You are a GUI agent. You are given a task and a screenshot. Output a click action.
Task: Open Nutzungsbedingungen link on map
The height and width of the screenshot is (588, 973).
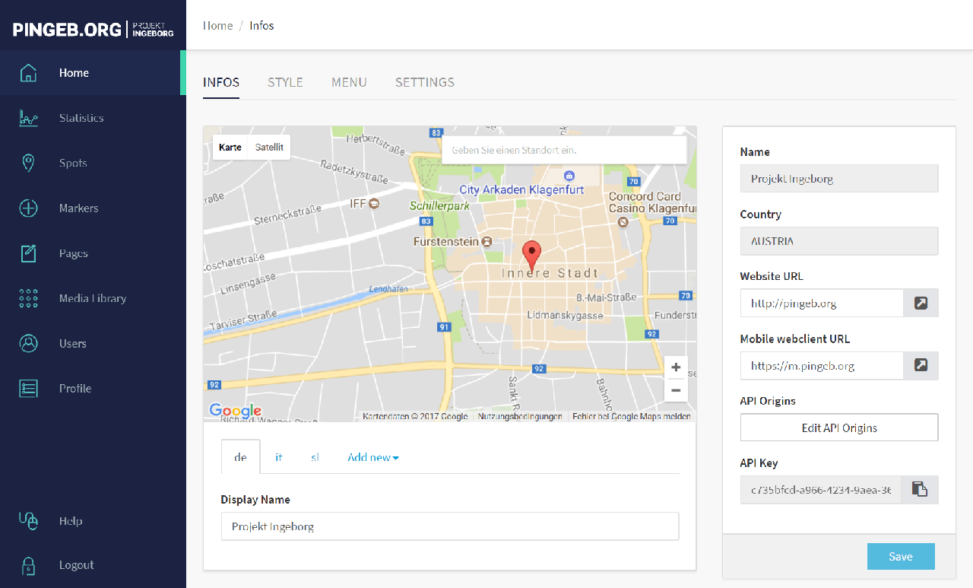[x=520, y=416]
